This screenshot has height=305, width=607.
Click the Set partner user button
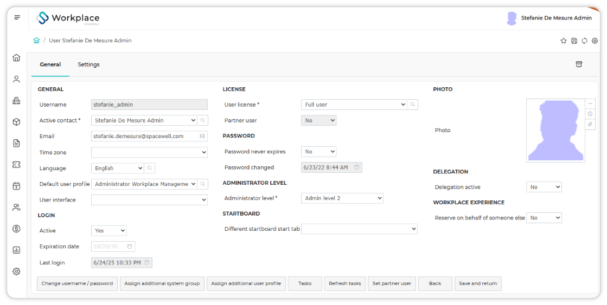(x=392, y=283)
